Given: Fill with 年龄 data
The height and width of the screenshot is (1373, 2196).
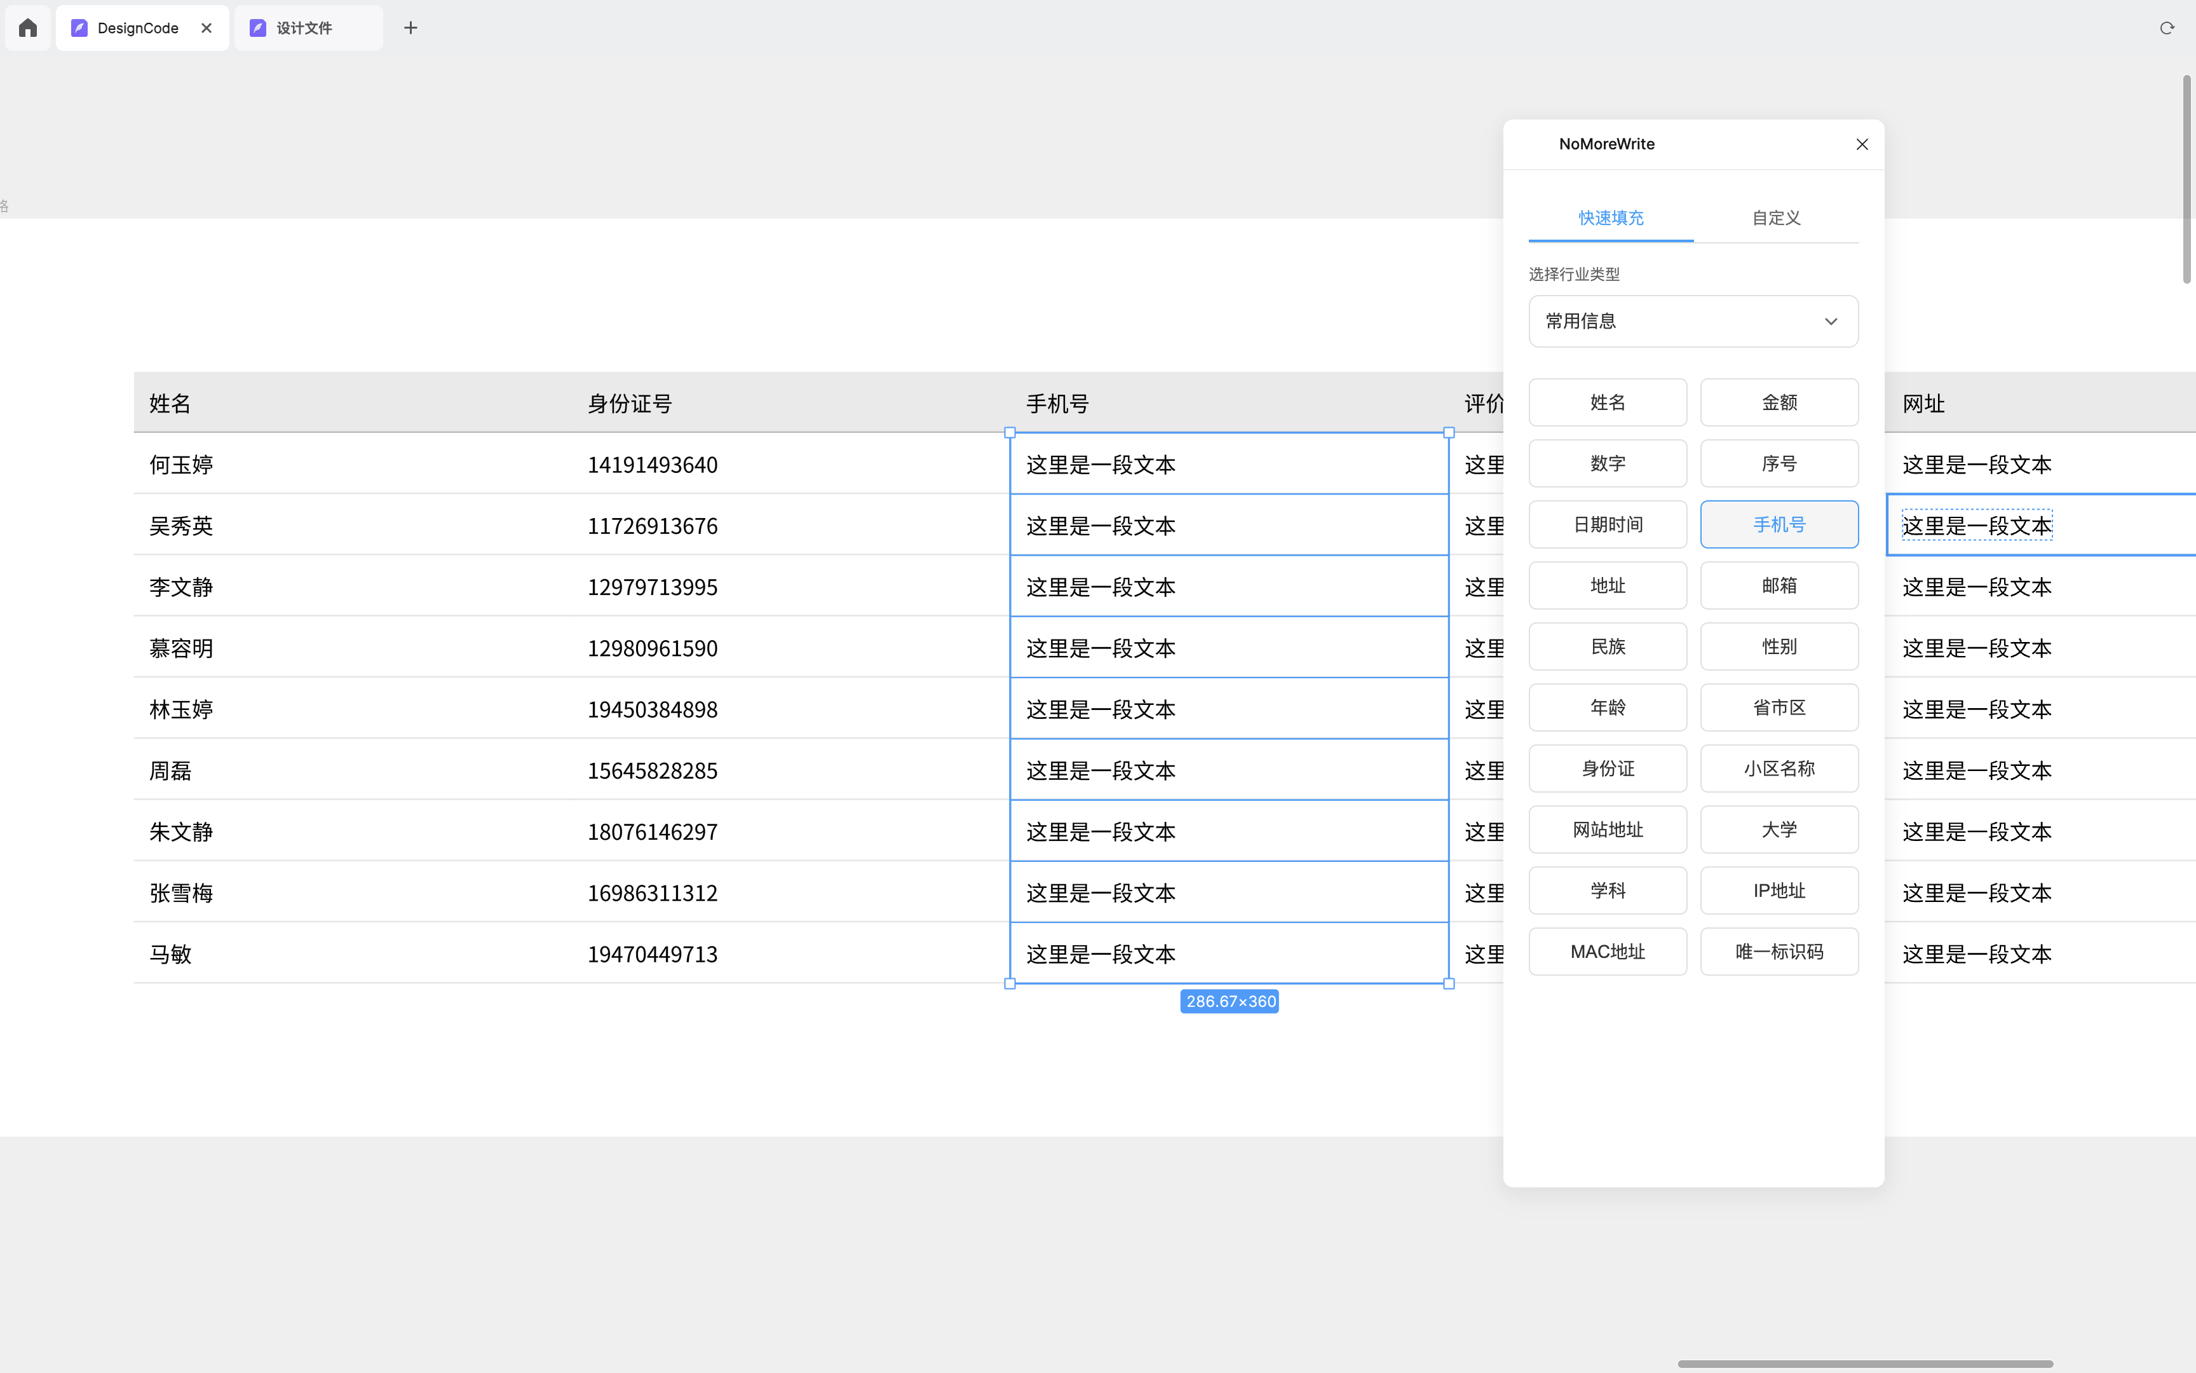Looking at the screenshot, I should point(1607,707).
